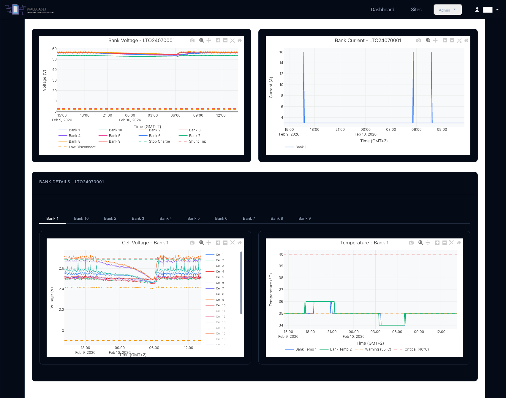Autoscale the Cell Voltage chart axes
This screenshot has height=398, width=506.
pyautogui.click(x=233, y=243)
